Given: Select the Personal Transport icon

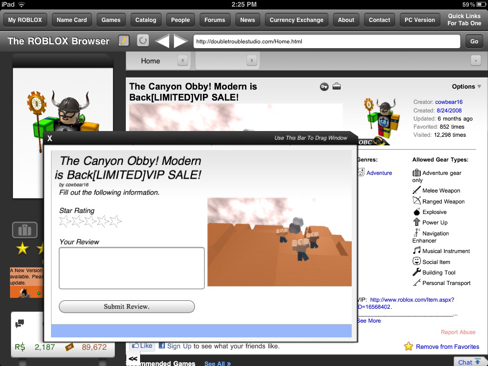Looking at the screenshot, I should point(417,283).
